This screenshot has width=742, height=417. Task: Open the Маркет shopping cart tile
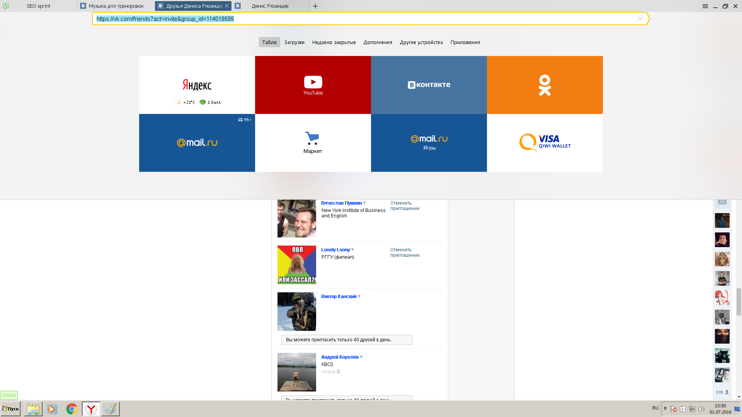[x=313, y=143]
